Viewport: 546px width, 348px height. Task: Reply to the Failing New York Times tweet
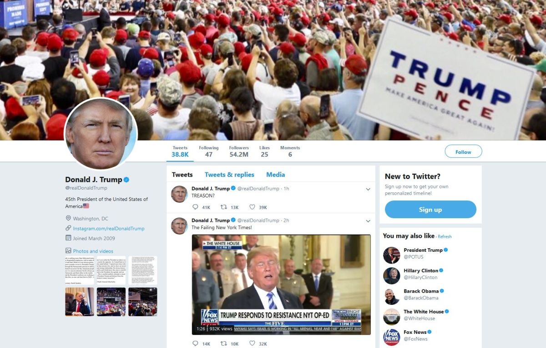[x=195, y=343]
